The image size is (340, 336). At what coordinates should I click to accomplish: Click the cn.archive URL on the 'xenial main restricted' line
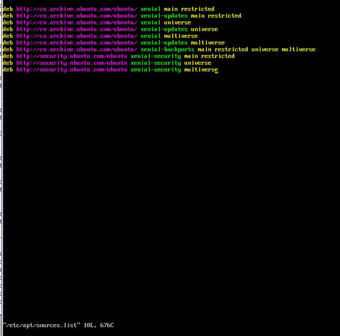pyautogui.click(x=77, y=9)
